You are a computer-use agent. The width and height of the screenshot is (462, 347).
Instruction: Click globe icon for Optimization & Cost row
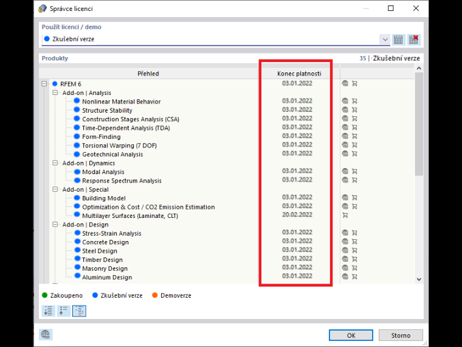345,206
